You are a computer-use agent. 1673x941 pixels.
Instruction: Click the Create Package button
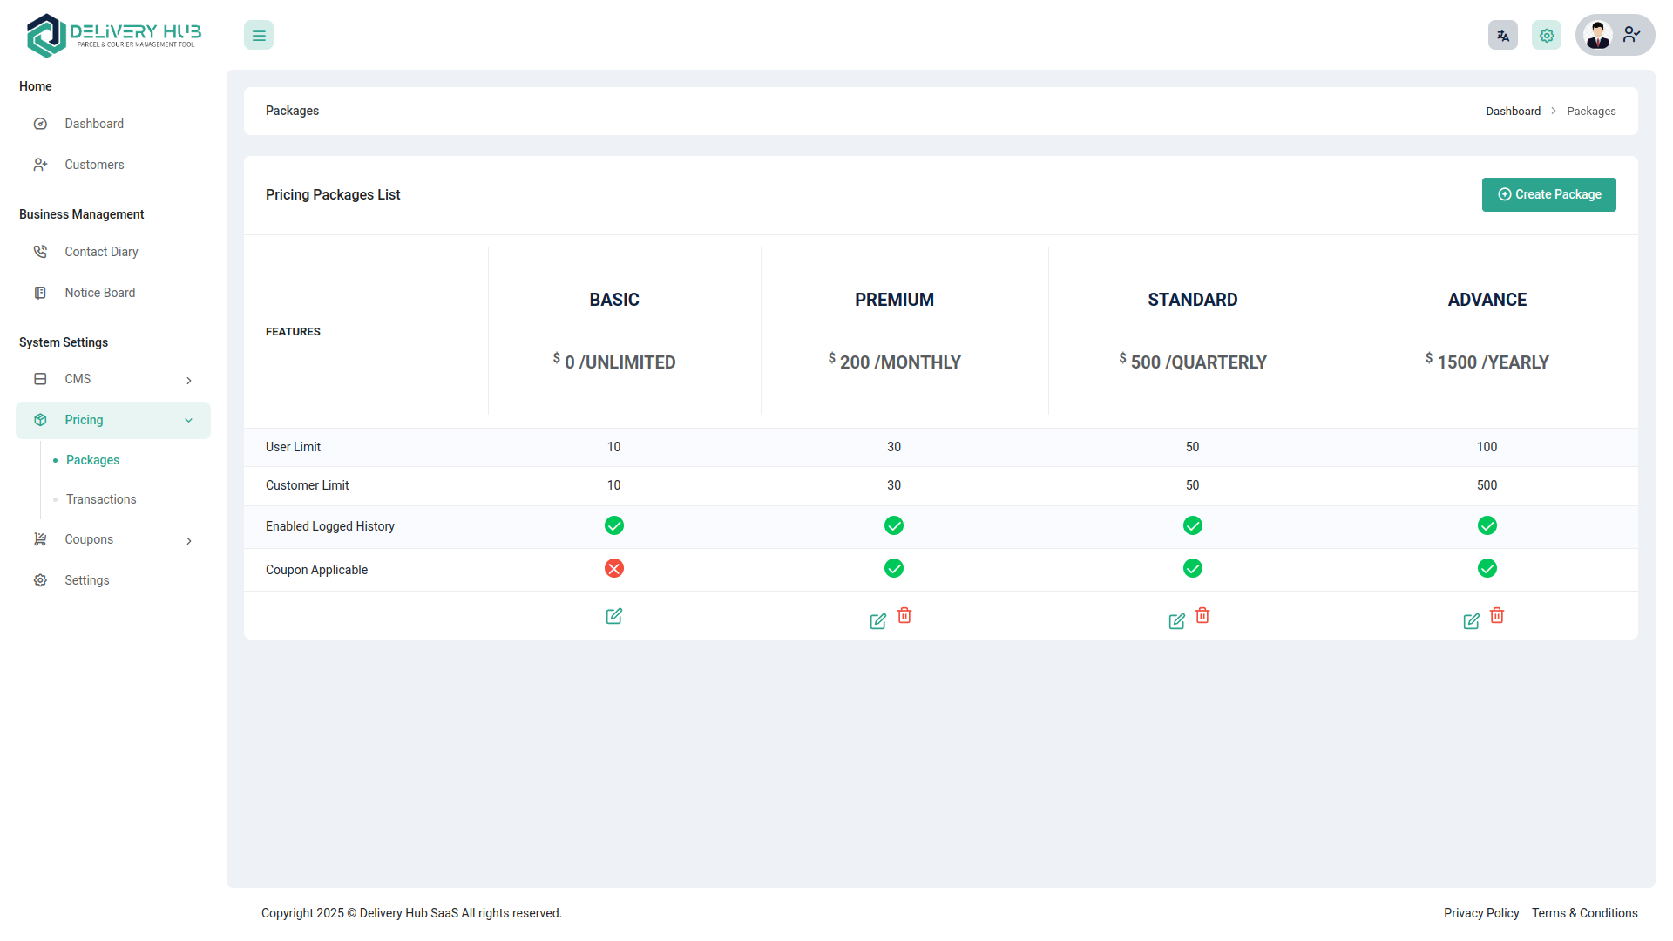coord(1548,194)
